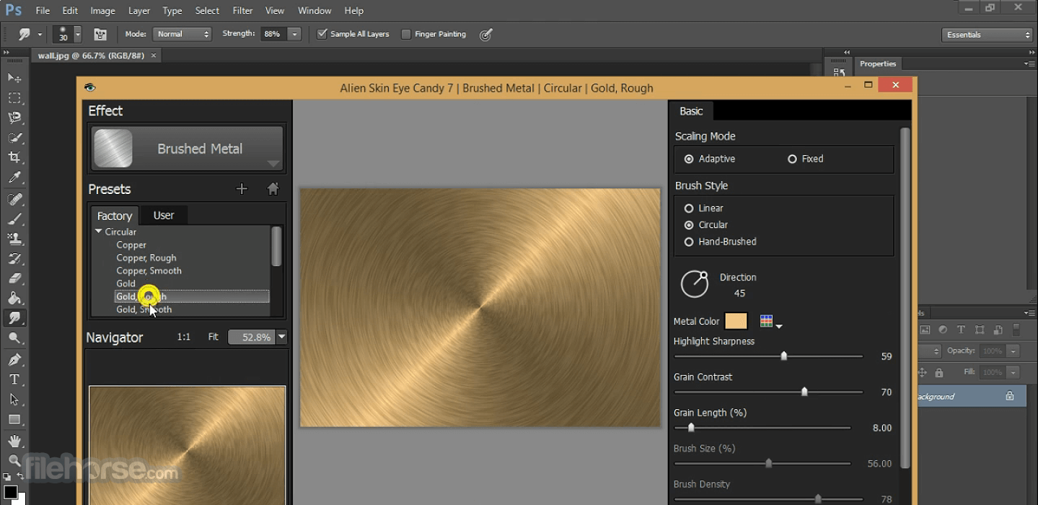This screenshot has height=505, width=1038.
Task: Collapse the Circular presets group
Action: pyautogui.click(x=98, y=232)
